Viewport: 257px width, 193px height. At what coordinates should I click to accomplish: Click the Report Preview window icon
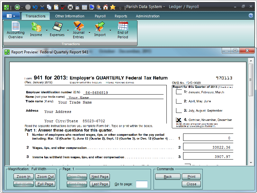(x=7, y=52)
